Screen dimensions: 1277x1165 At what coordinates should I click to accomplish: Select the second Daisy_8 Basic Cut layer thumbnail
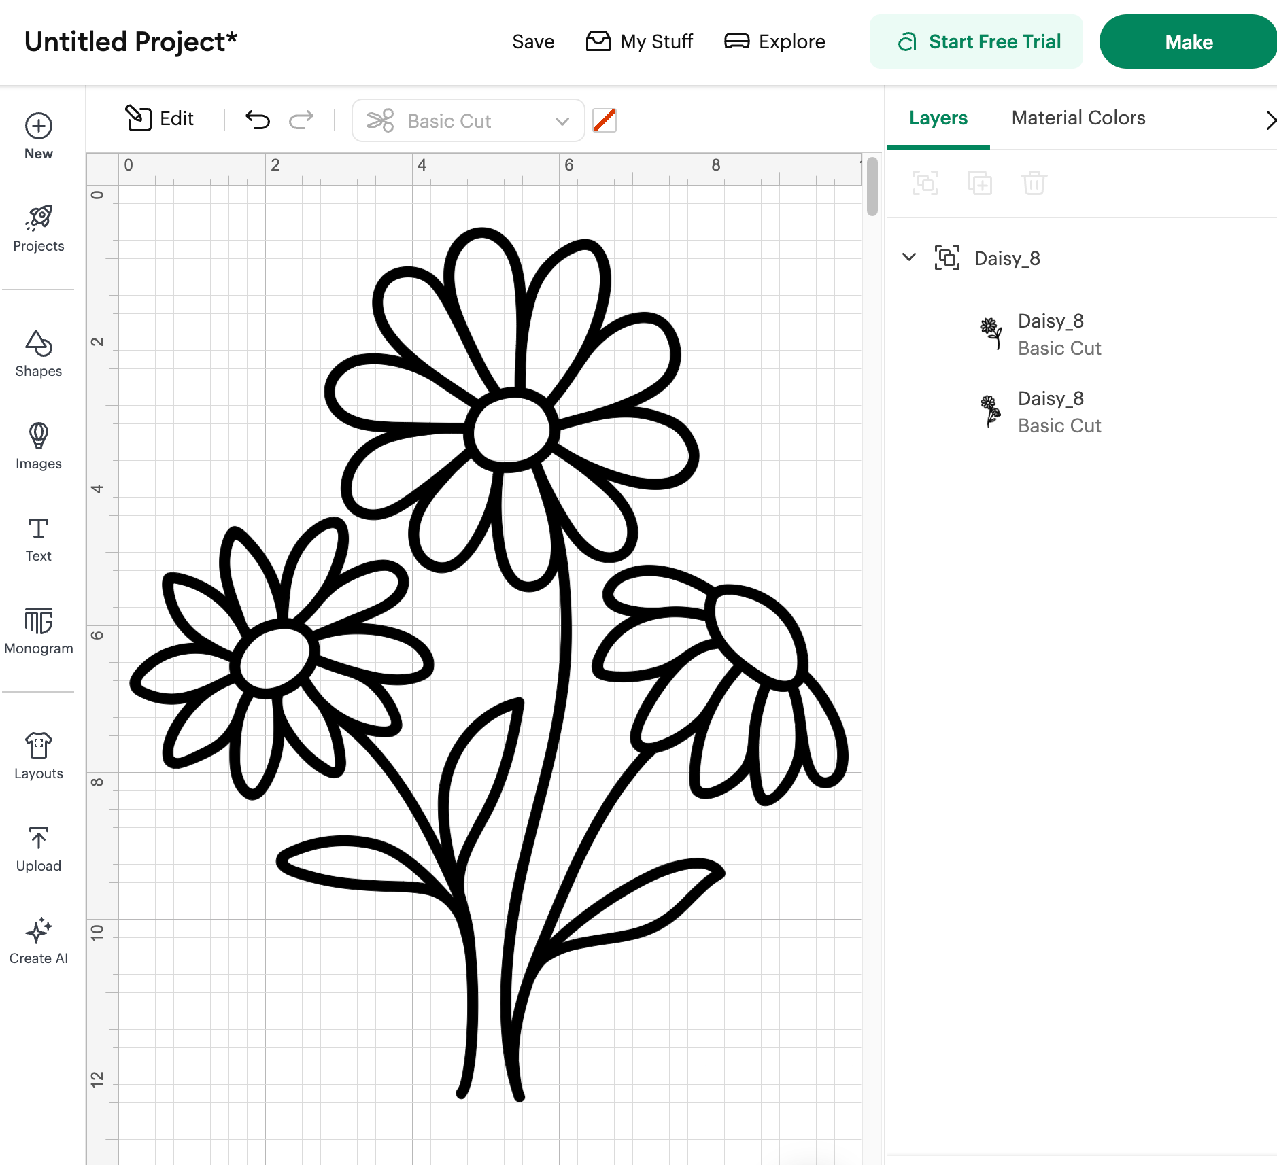(991, 411)
